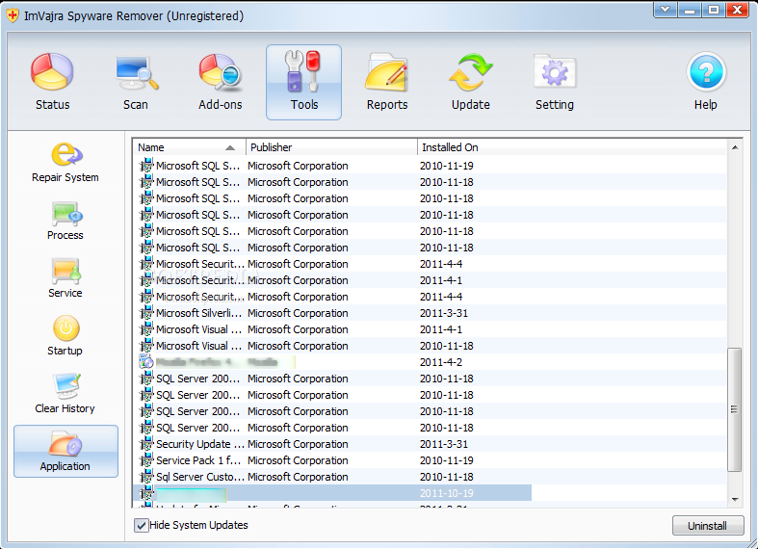Click icon of Service Pack 1 row
This screenshot has height=549, width=758.
click(x=146, y=460)
